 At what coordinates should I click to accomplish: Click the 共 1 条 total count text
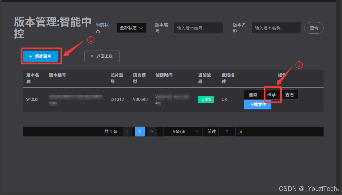click(x=111, y=132)
